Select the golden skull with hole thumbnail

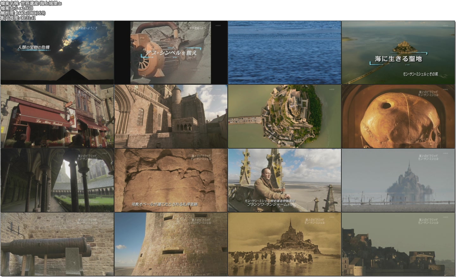point(398,116)
